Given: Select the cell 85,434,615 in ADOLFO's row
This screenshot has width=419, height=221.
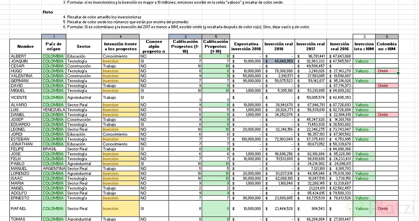Looking at the screenshot, I should coord(311,193).
